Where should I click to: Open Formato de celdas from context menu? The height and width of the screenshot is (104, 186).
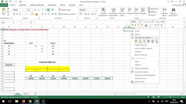142,72
